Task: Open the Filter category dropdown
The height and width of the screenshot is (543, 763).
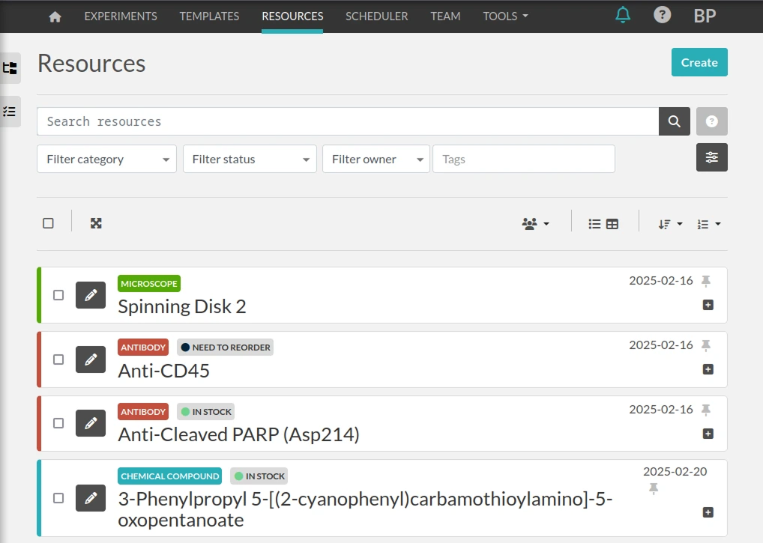Action: pos(106,159)
